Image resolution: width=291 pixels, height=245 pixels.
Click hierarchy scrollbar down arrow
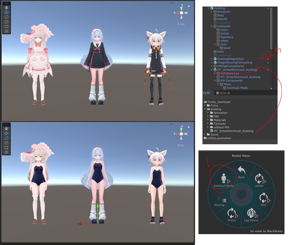coord(271,89)
